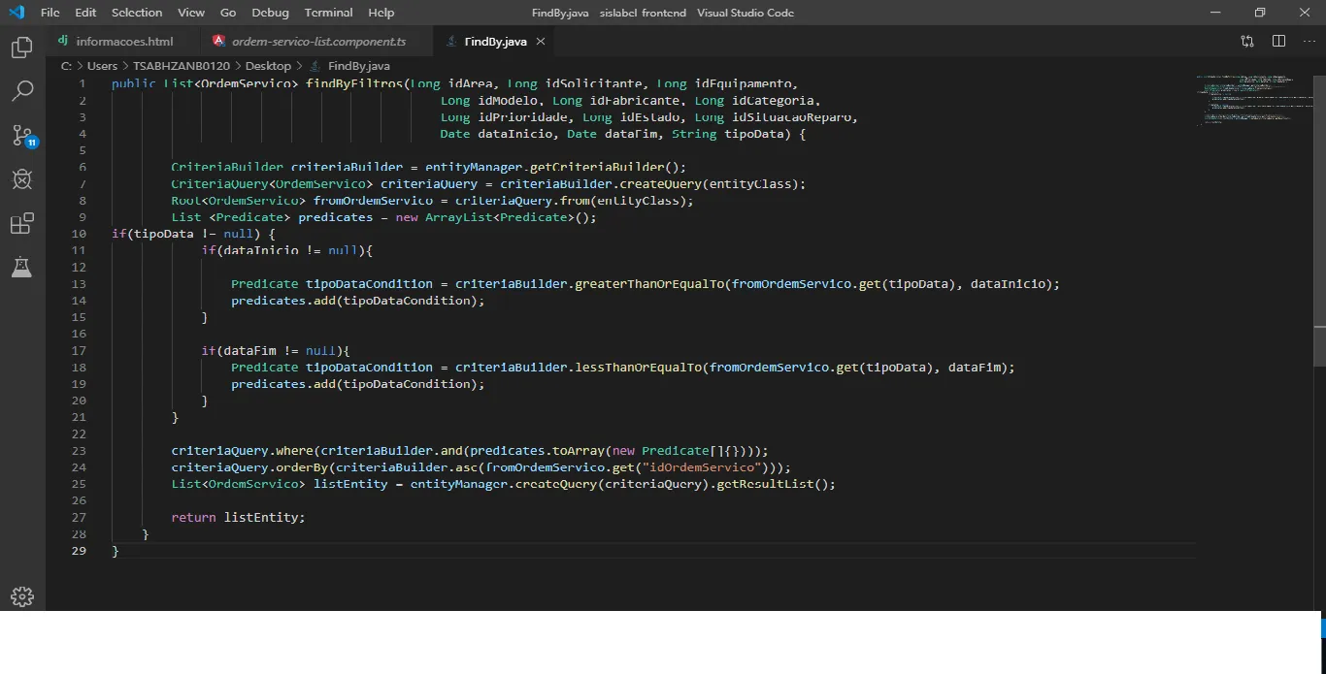
Task: Click the FindBy.java breadcrumb item
Action: pyautogui.click(x=358, y=66)
